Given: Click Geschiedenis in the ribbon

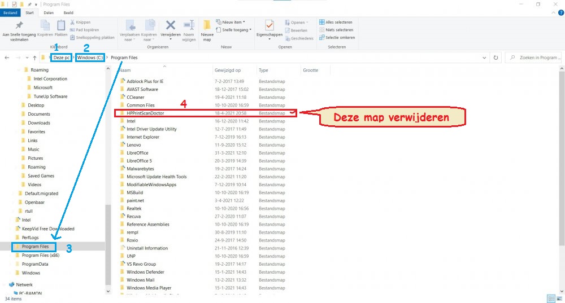Looking at the screenshot, I should tap(299, 38).
